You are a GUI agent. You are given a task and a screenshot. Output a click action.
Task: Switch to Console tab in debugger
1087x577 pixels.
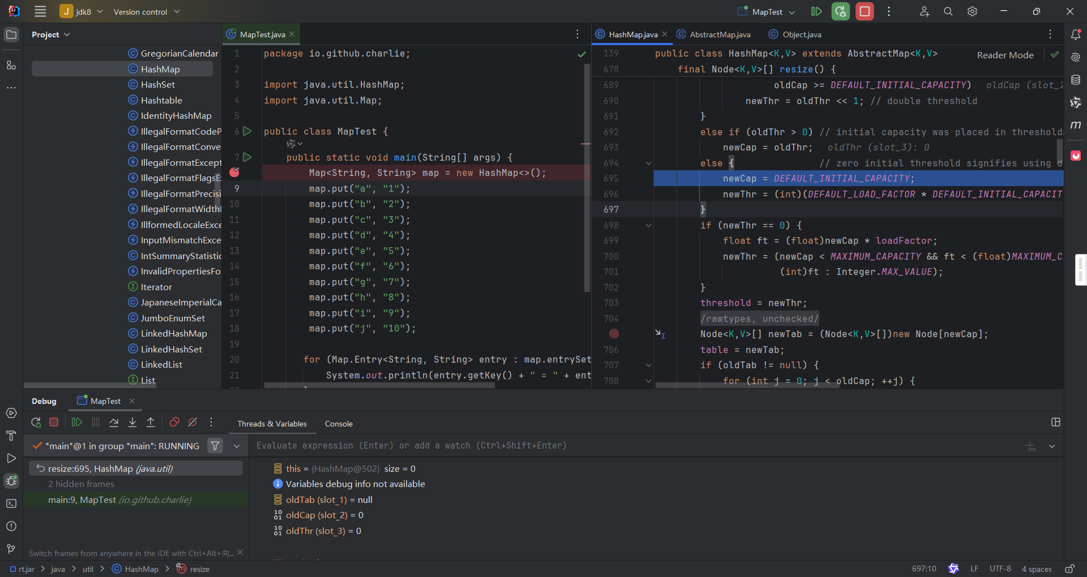click(x=339, y=424)
